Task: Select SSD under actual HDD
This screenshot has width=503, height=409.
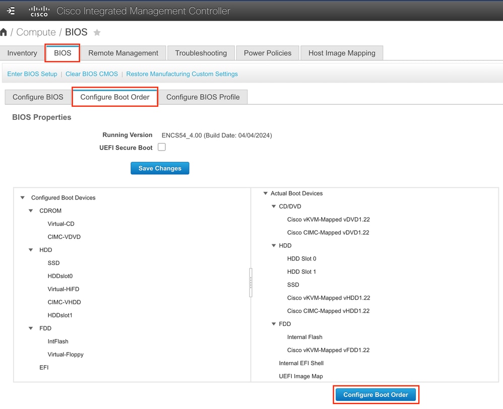Action: [x=293, y=285]
